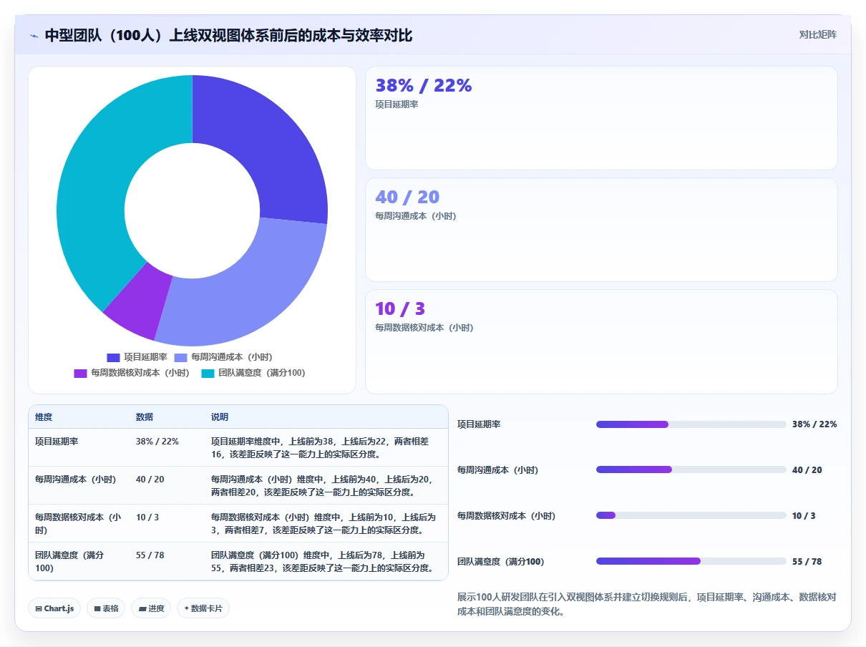Click the 每周数据核对成本 progress bar
866x647 pixels.
coord(691,516)
